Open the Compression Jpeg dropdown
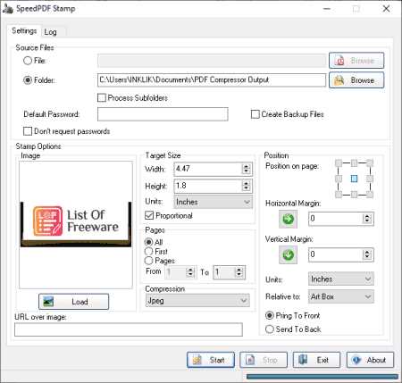 pos(197,301)
